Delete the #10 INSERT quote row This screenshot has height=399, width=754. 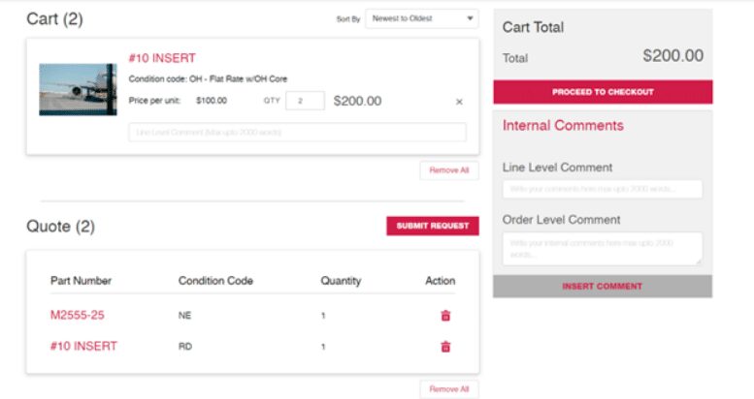(x=445, y=346)
